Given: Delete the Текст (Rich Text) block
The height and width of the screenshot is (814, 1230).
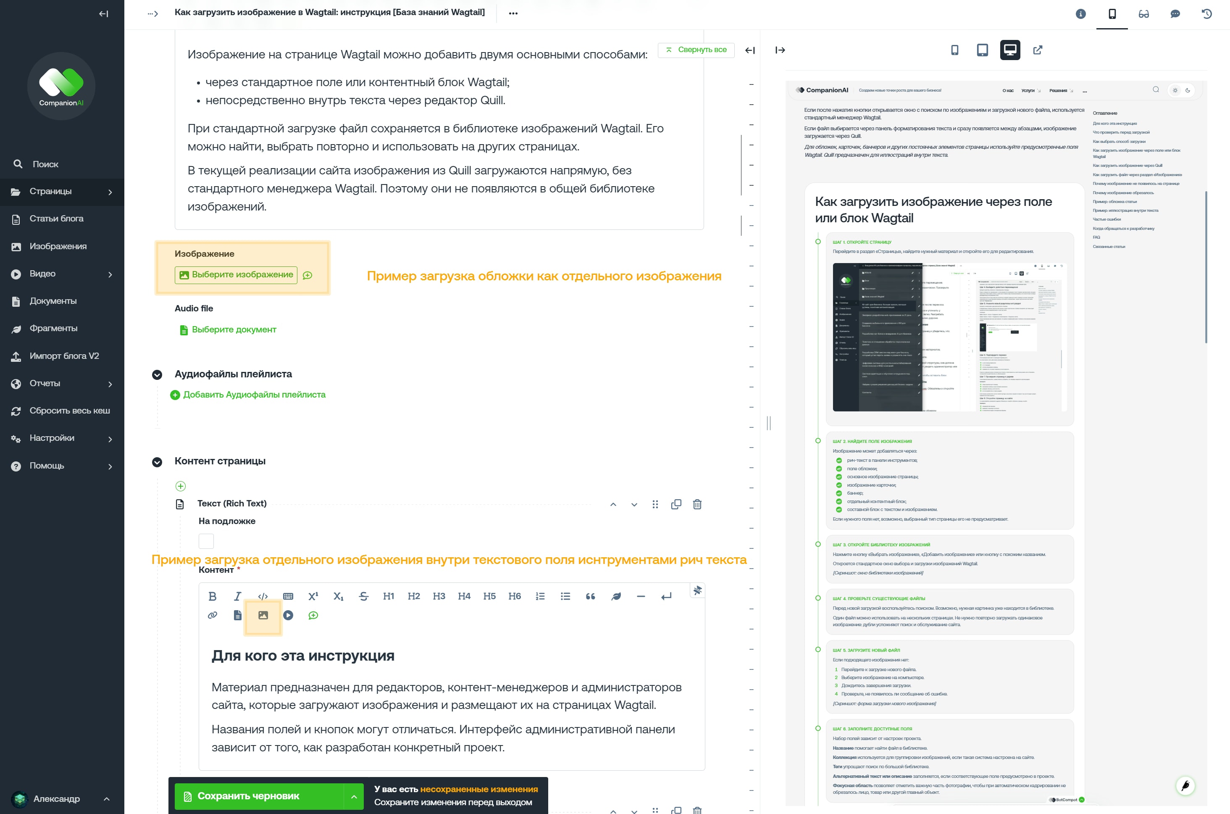Looking at the screenshot, I should pyautogui.click(x=697, y=505).
